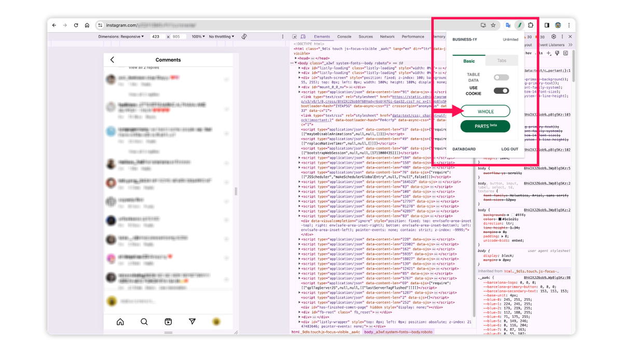This screenshot has width=623, height=353.
Task: Click the PARTS beta button
Action: tap(485, 126)
